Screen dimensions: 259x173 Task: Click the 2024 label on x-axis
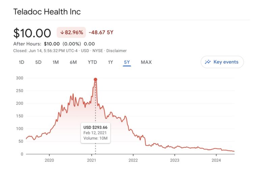(216, 160)
